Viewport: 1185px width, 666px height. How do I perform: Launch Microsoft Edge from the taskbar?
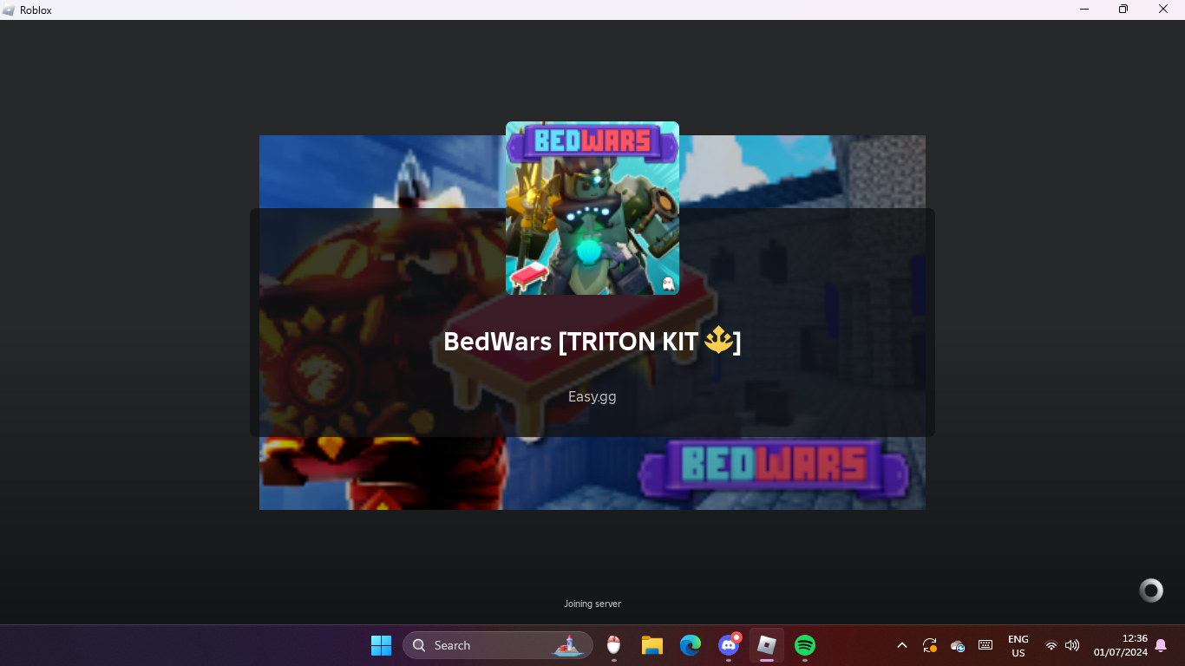click(691, 645)
